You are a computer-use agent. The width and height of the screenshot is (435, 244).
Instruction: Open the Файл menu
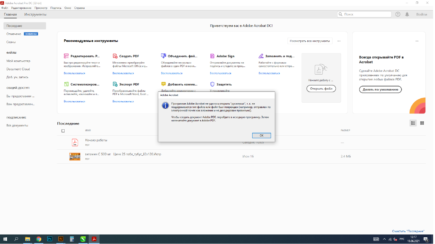(x=5, y=8)
